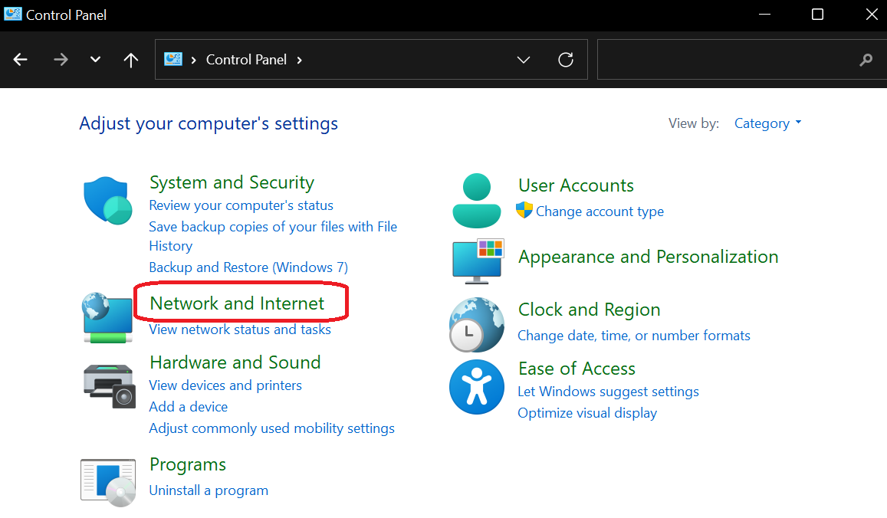Click the Ease of Access icon

tap(477, 387)
